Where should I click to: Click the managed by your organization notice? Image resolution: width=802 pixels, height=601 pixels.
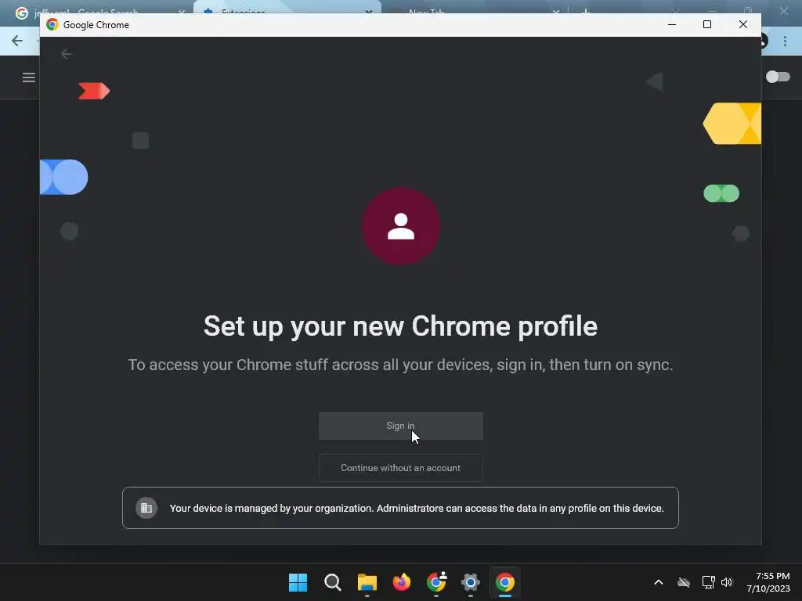(400, 508)
